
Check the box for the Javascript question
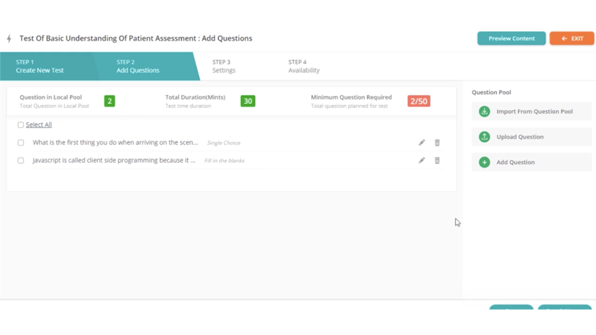(x=21, y=161)
